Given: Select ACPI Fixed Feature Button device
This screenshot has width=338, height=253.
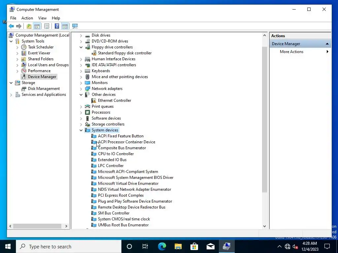Looking at the screenshot, I should (121, 136).
